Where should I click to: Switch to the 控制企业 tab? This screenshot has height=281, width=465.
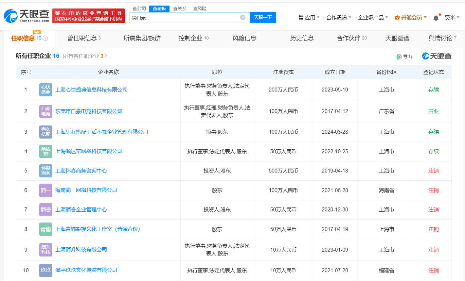pos(193,38)
